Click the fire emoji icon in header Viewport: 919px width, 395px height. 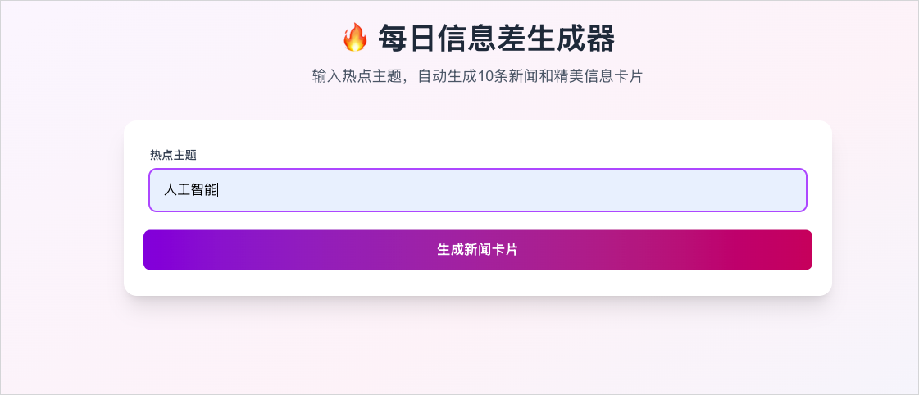pyautogui.click(x=355, y=38)
